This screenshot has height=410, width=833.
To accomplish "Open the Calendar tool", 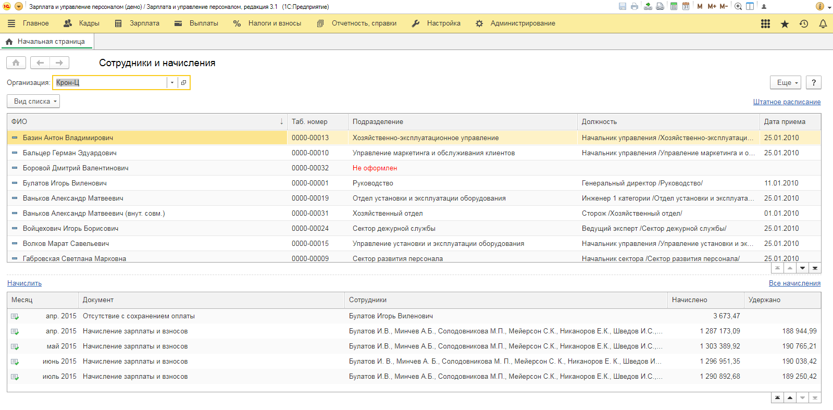I will click(686, 6).
